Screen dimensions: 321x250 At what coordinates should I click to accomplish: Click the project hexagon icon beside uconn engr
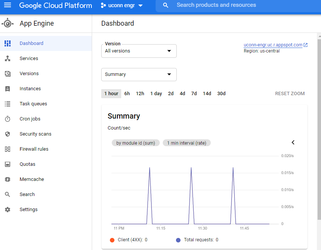click(x=103, y=5)
